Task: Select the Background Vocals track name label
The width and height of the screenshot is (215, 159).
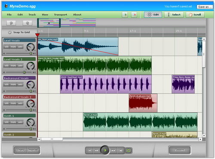Action: (x=19, y=78)
